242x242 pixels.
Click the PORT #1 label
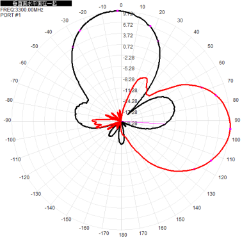(11, 15)
